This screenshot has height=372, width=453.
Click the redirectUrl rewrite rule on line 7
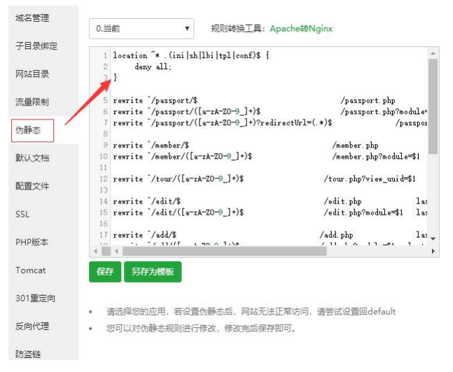tap(223, 122)
